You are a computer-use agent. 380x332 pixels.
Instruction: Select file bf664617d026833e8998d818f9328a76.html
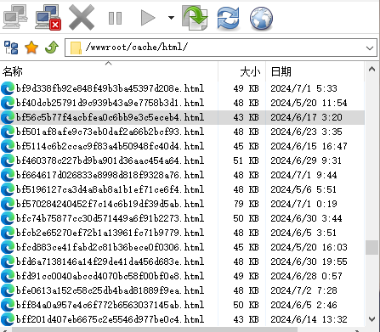[x=110, y=175]
